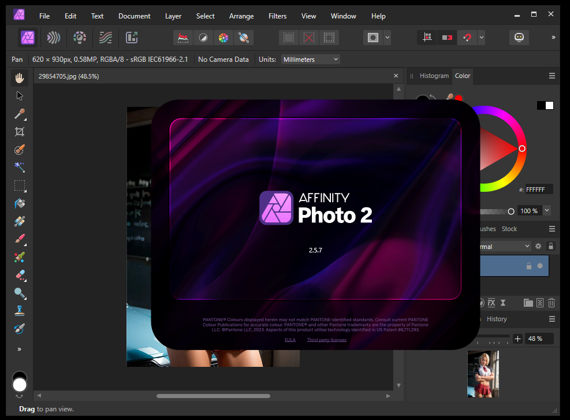Open the Units Millimeters dropdown
The image size is (570, 420).
point(311,60)
